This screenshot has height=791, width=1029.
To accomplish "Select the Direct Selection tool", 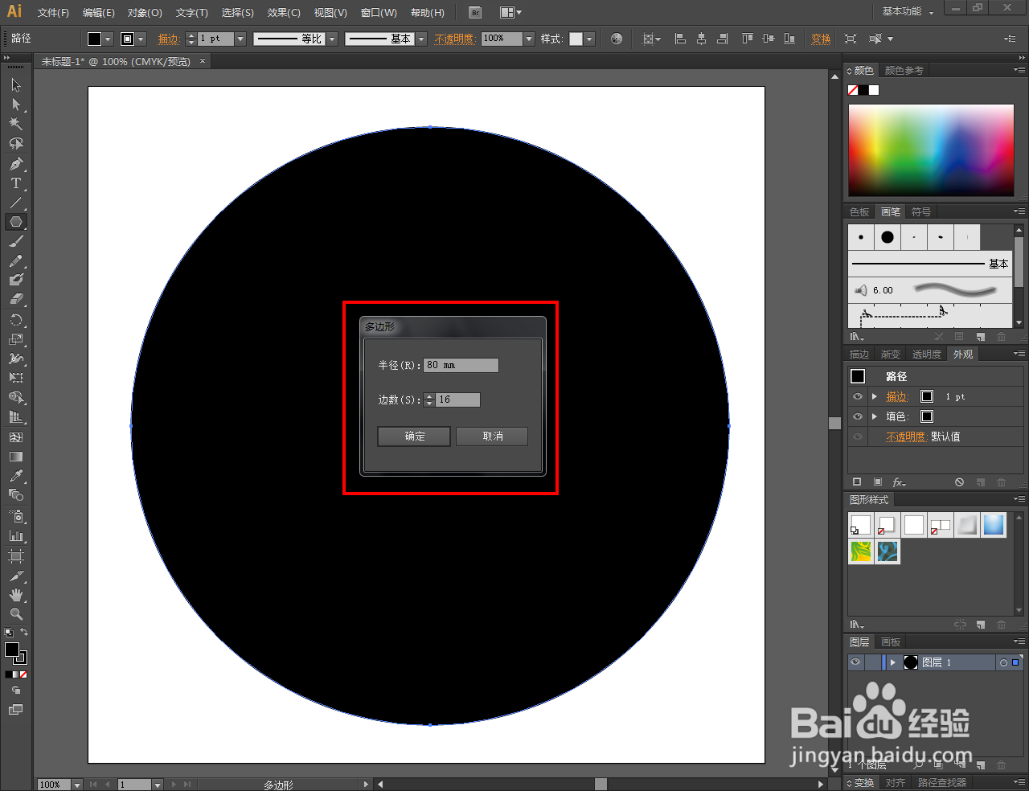I will [x=16, y=105].
